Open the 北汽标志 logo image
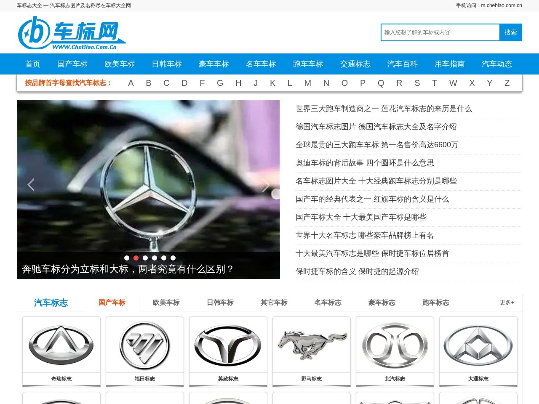The image size is (539, 404). click(395, 345)
